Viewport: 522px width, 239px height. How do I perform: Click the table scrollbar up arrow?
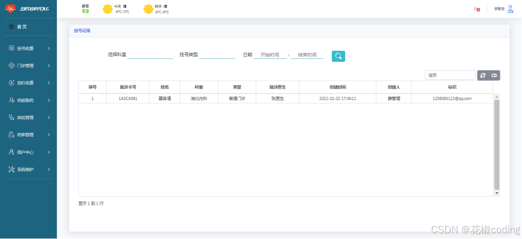point(497,97)
